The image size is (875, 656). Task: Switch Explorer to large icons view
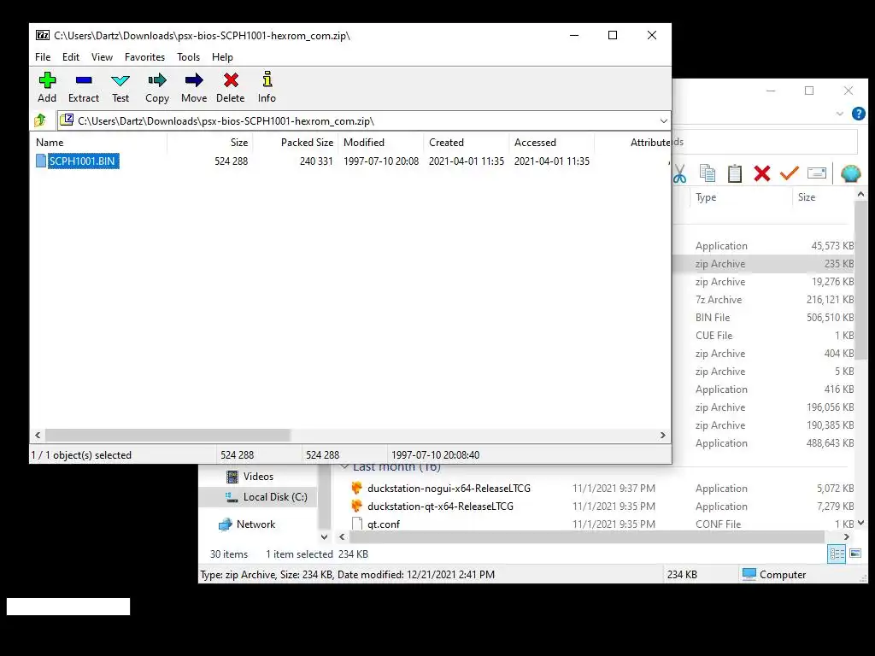pyautogui.click(x=854, y=553)
